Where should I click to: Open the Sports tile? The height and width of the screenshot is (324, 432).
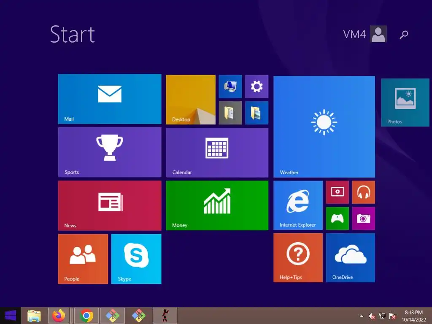coord(110,152)
